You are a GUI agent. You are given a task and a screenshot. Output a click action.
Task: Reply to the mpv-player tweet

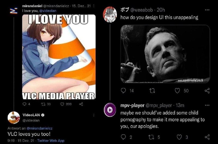click(x=123, y=137)
